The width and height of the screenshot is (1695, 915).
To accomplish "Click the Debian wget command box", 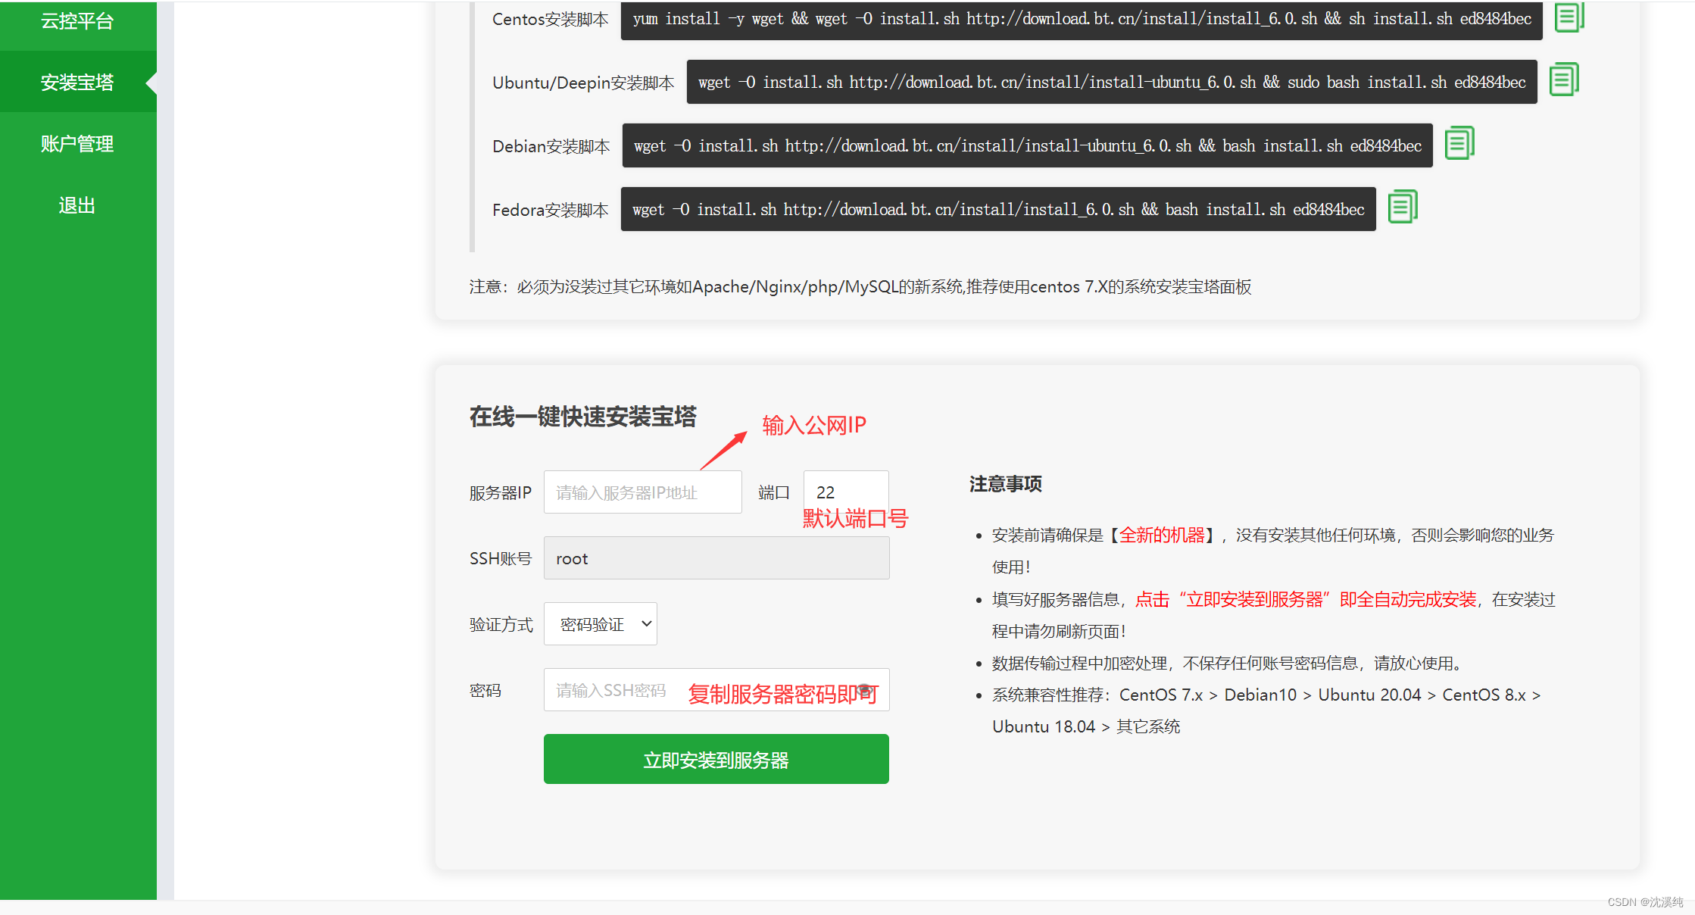I will (x=1027, y=145).
